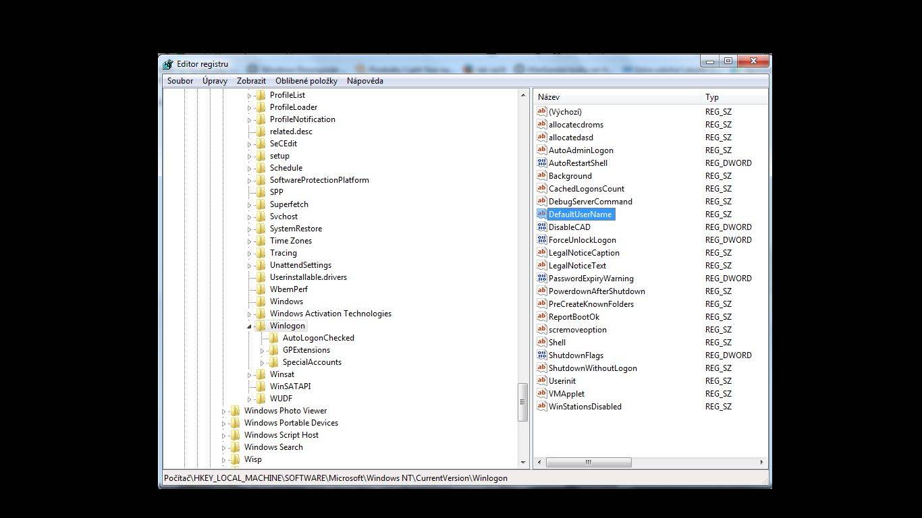The height and width of the screenshot is (518, 922).
Task: Click the string icon of Userinit value
Action: [x=541, y=381]
